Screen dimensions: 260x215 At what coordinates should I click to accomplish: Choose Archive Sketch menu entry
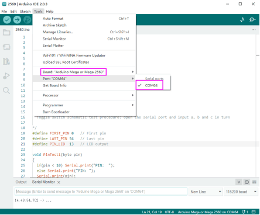point(84,25)
